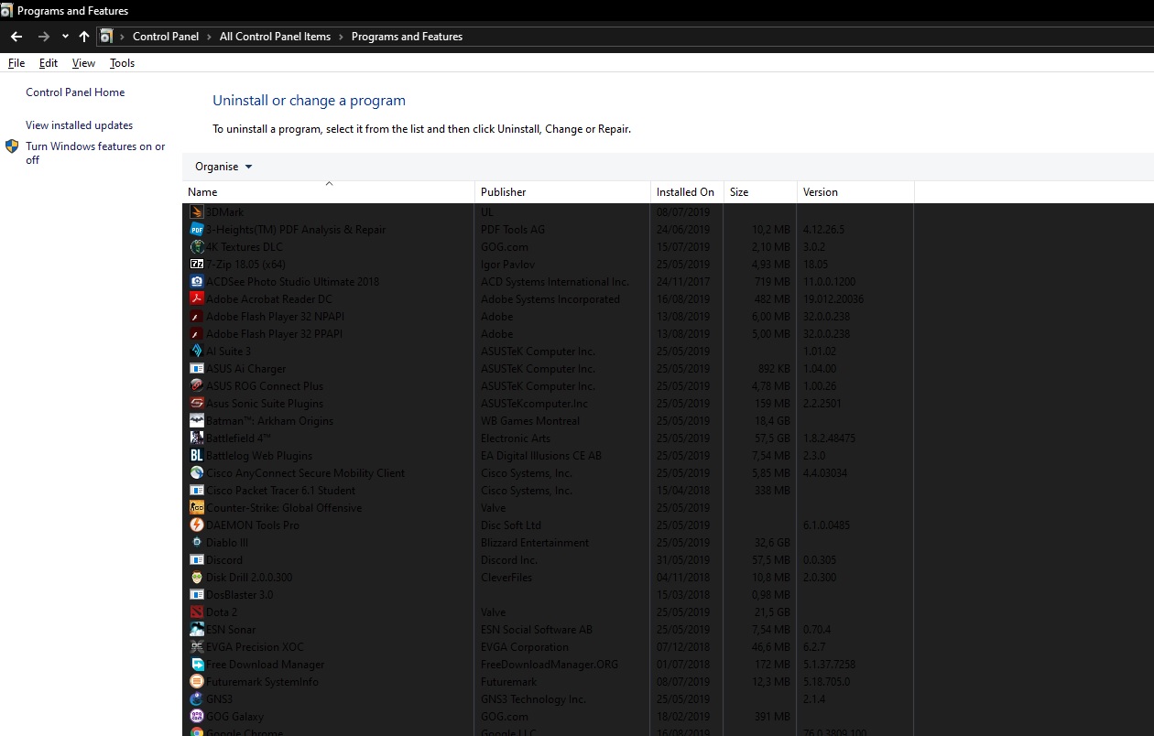Sort list by Installed On column
This screenshot has height=736, width=1154.
point(687,192)
